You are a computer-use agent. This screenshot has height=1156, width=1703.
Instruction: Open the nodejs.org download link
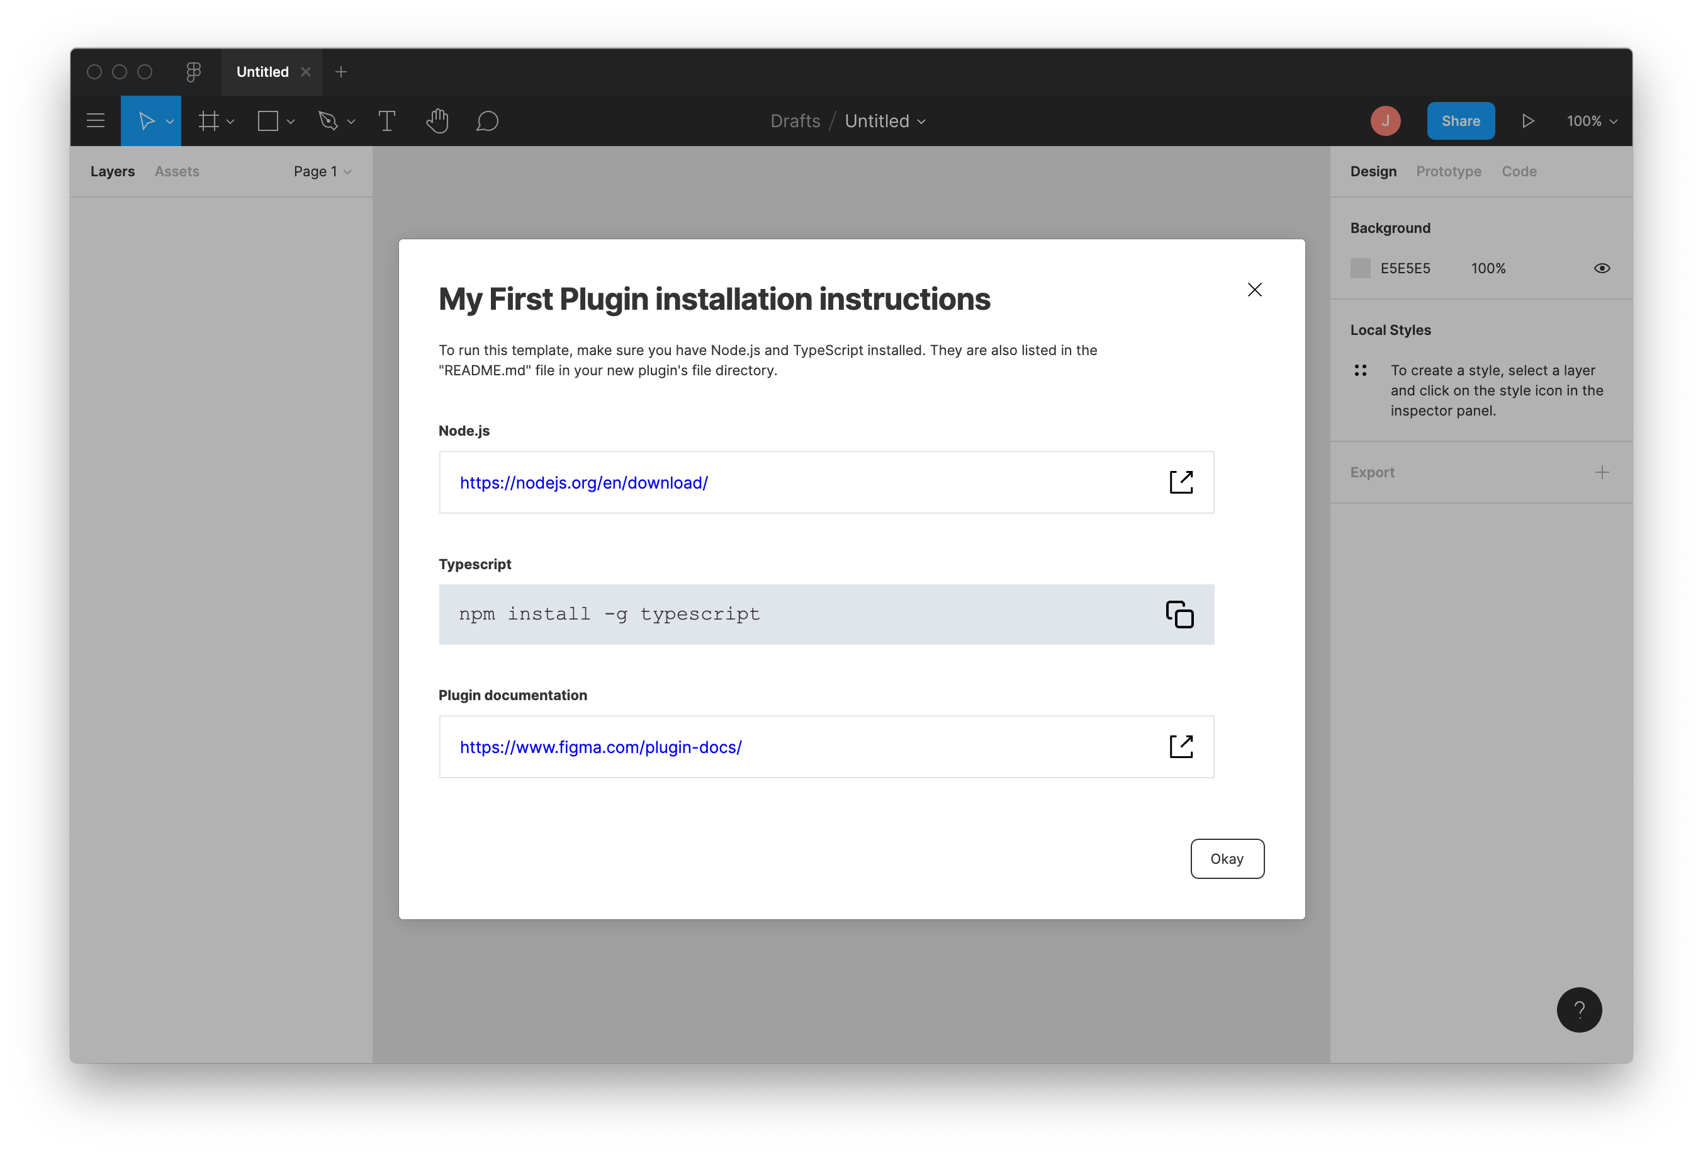pyautogui.click(x=583, y=483)
